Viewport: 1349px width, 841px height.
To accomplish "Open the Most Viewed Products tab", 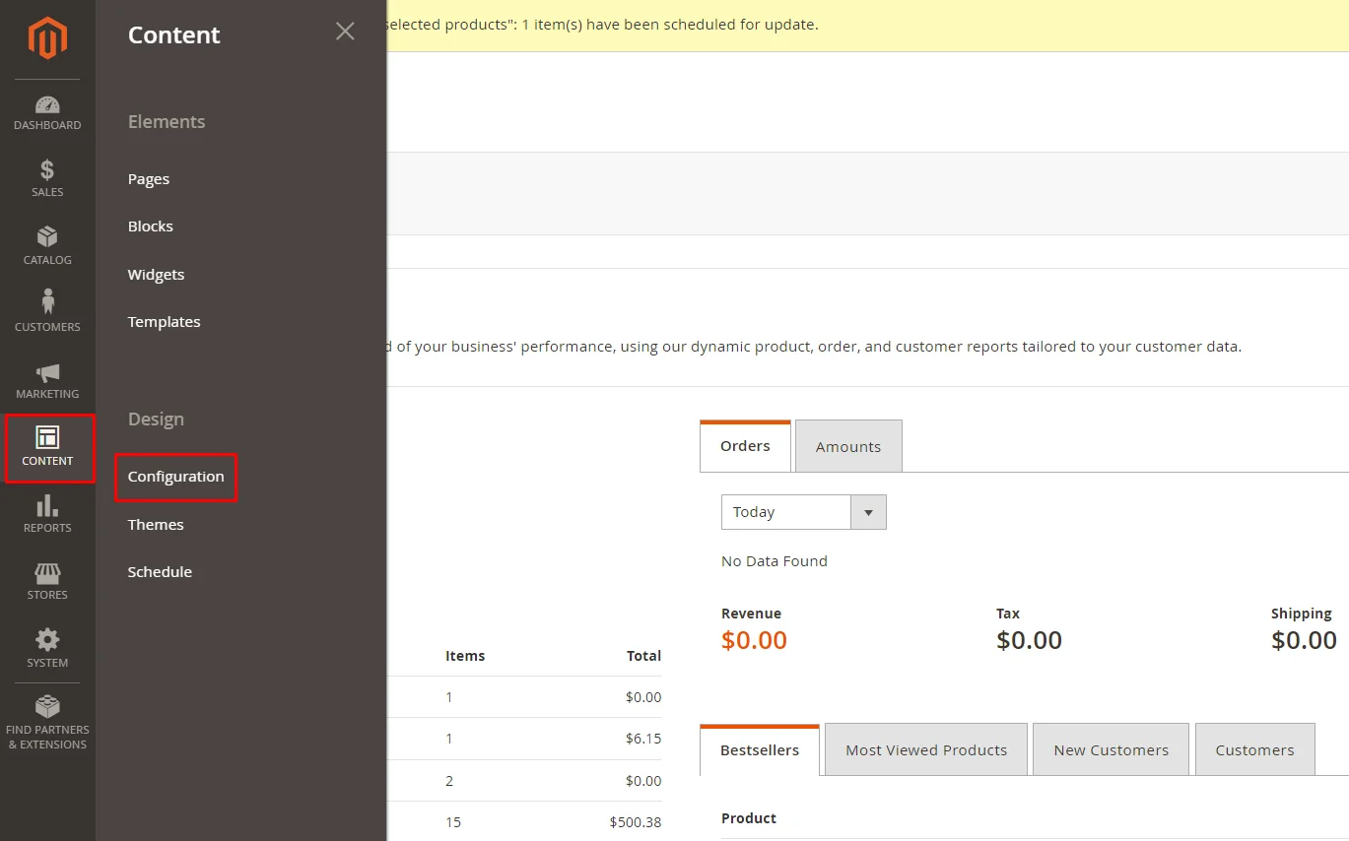I will coord(925,749).
